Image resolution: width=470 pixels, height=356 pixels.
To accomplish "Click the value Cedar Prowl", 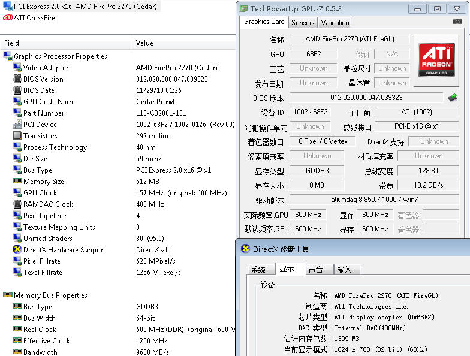I will pos(155,102).
